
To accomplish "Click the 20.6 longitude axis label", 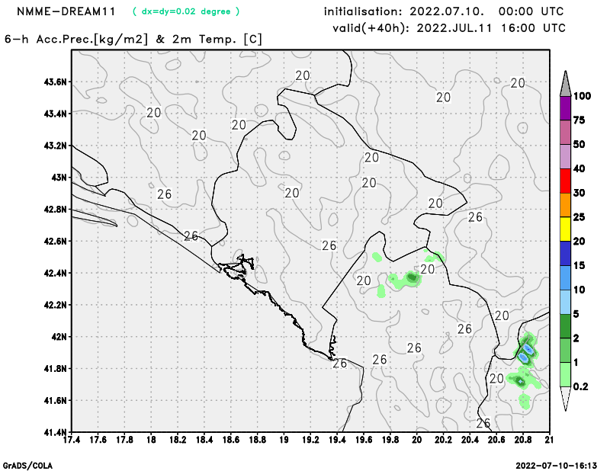I will [x=496, y=441].
